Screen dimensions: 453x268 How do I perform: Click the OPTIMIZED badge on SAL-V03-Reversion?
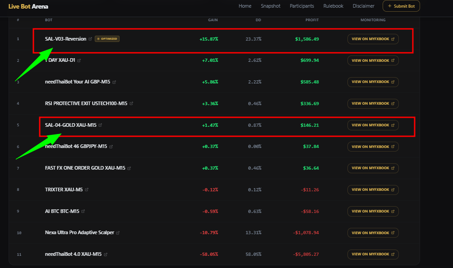point(107,39)
